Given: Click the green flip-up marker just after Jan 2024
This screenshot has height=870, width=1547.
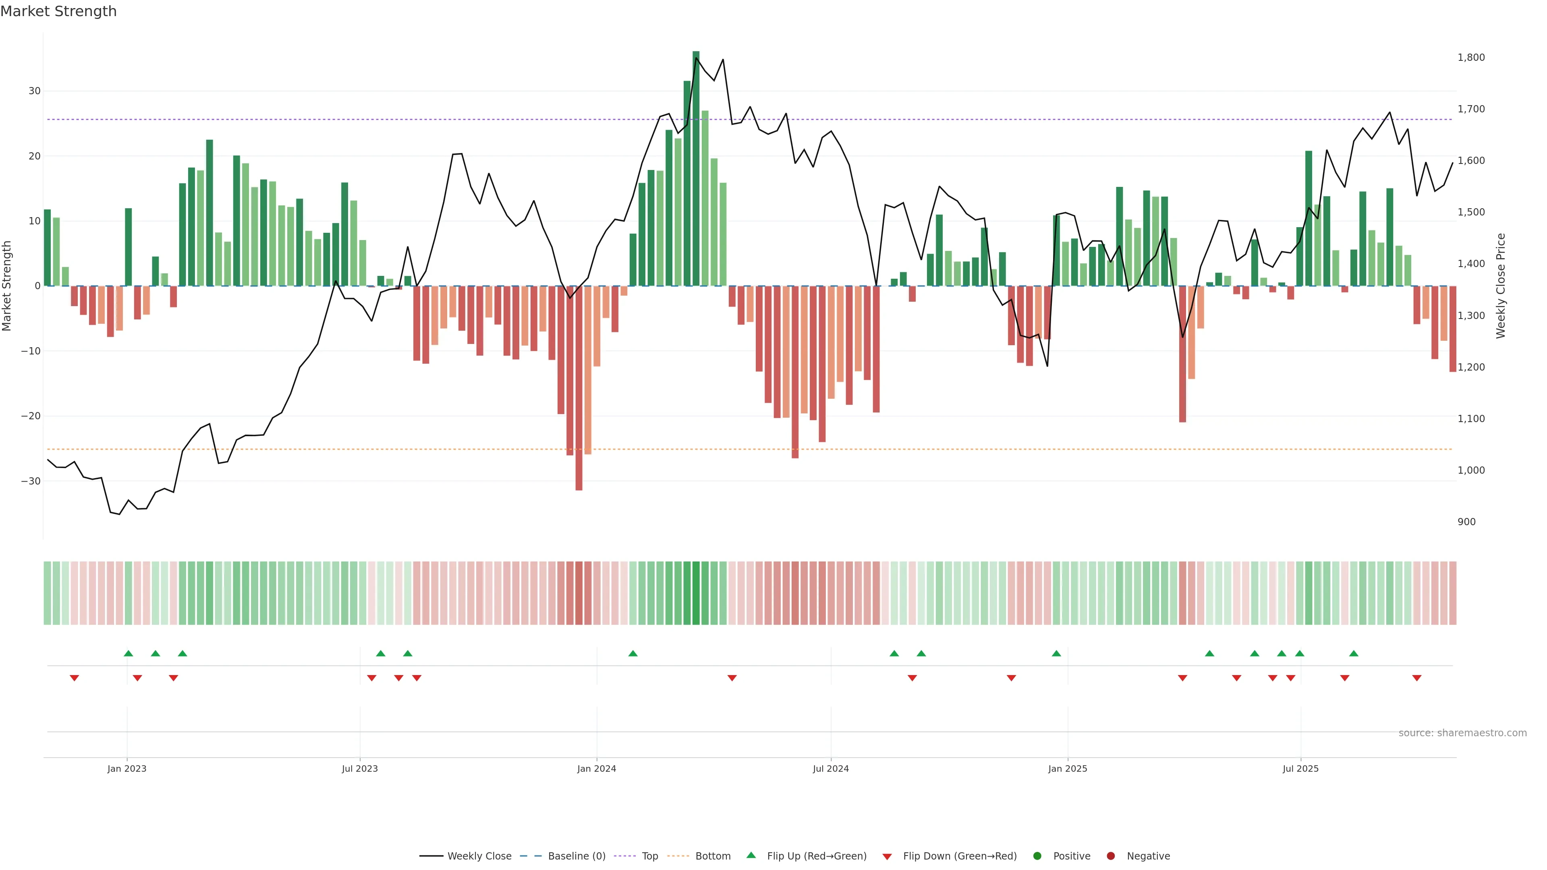Looking at the screenshot, I should click(x=633, y=653).
